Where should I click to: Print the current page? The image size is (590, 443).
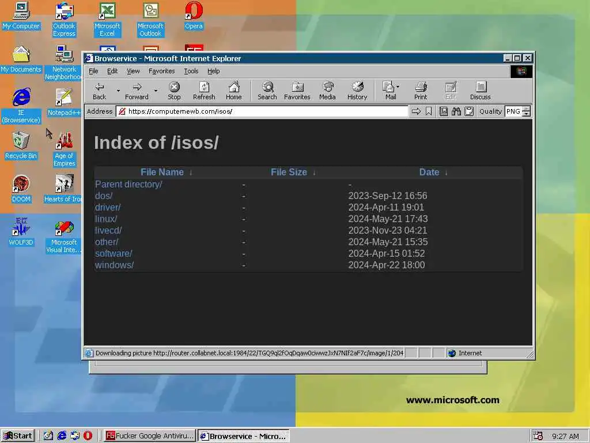pos(421,91)
